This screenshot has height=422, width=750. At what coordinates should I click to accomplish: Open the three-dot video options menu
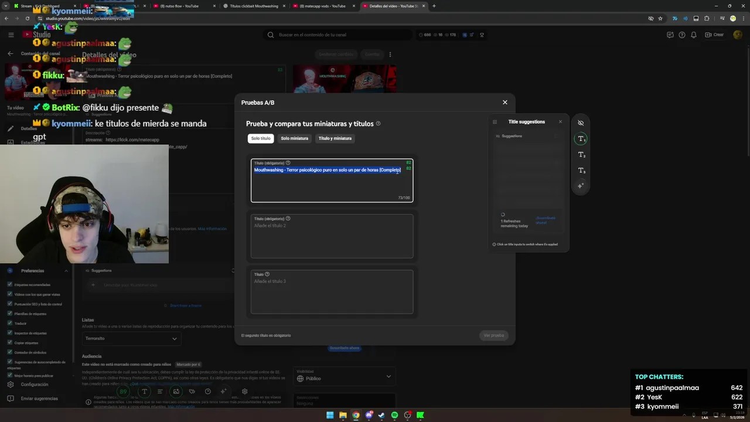coord(390,55)
